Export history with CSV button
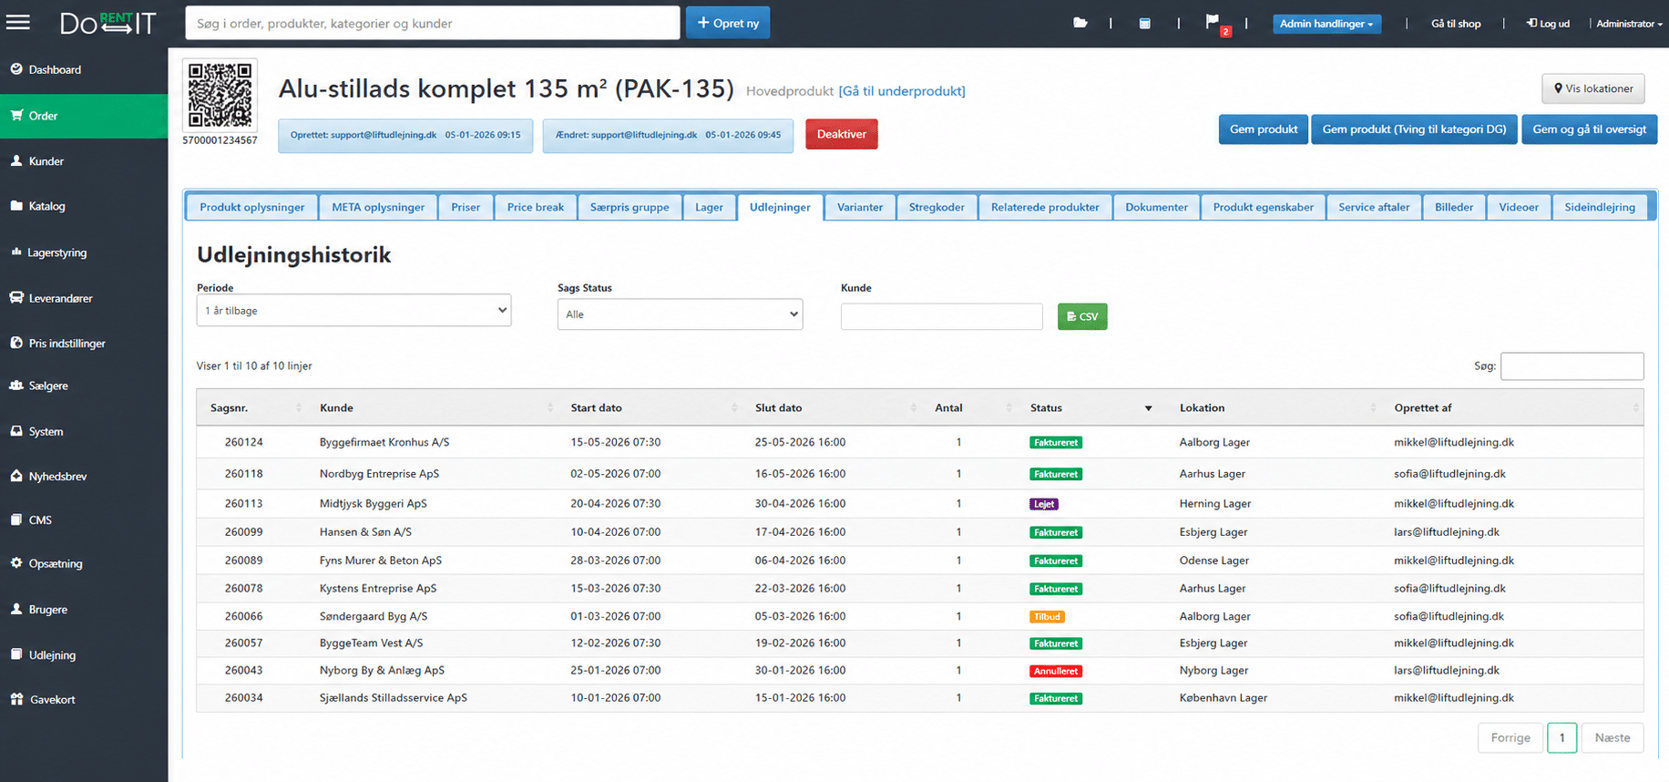1669x782 pixels. [1082, 316]
